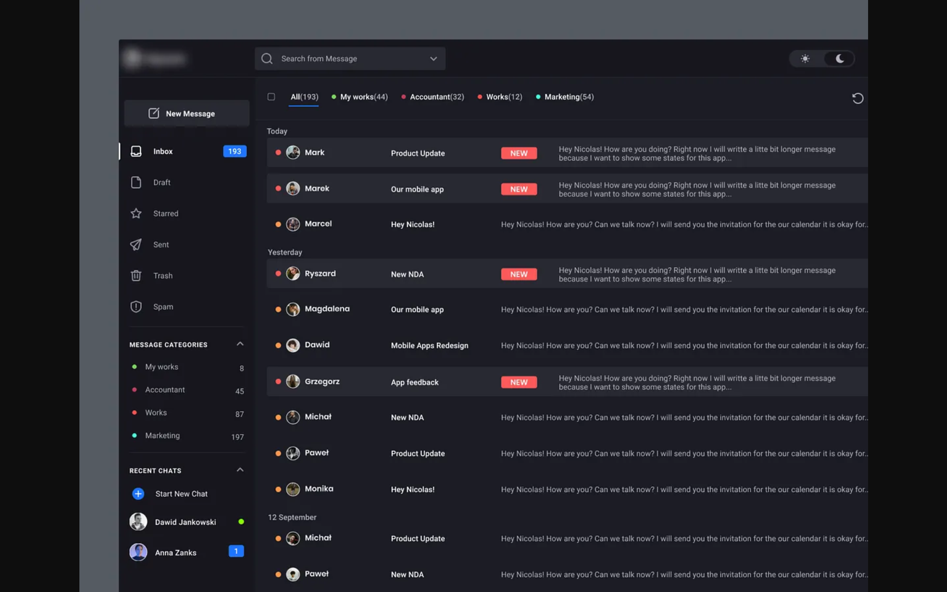Click Ryszard's avatar picture
The image size is (947, 592).
point(293,273)
